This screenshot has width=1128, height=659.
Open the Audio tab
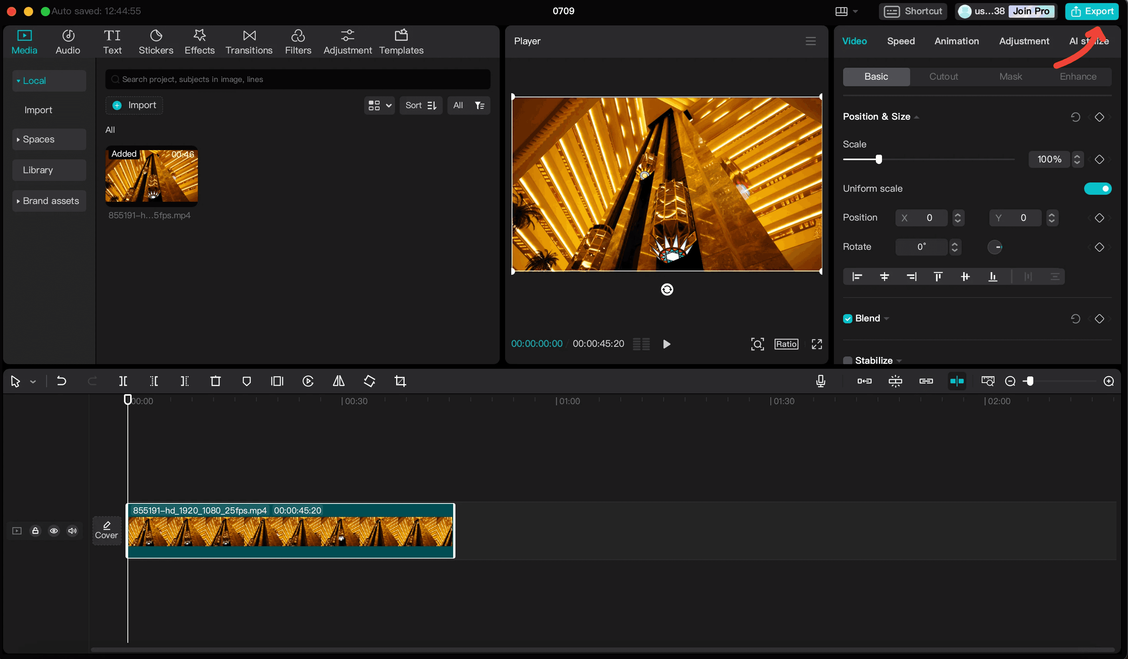click(68, 42)
